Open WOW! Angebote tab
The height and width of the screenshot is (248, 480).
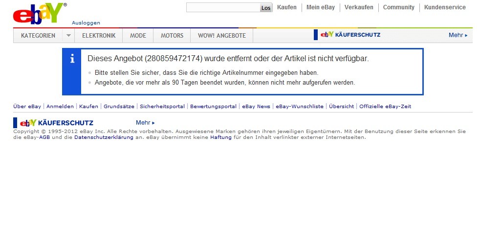click(x=221, y=36)
